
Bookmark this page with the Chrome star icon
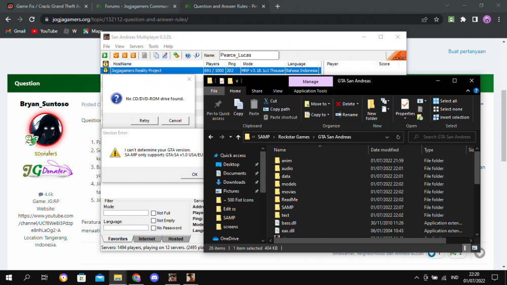coord(436,19)
